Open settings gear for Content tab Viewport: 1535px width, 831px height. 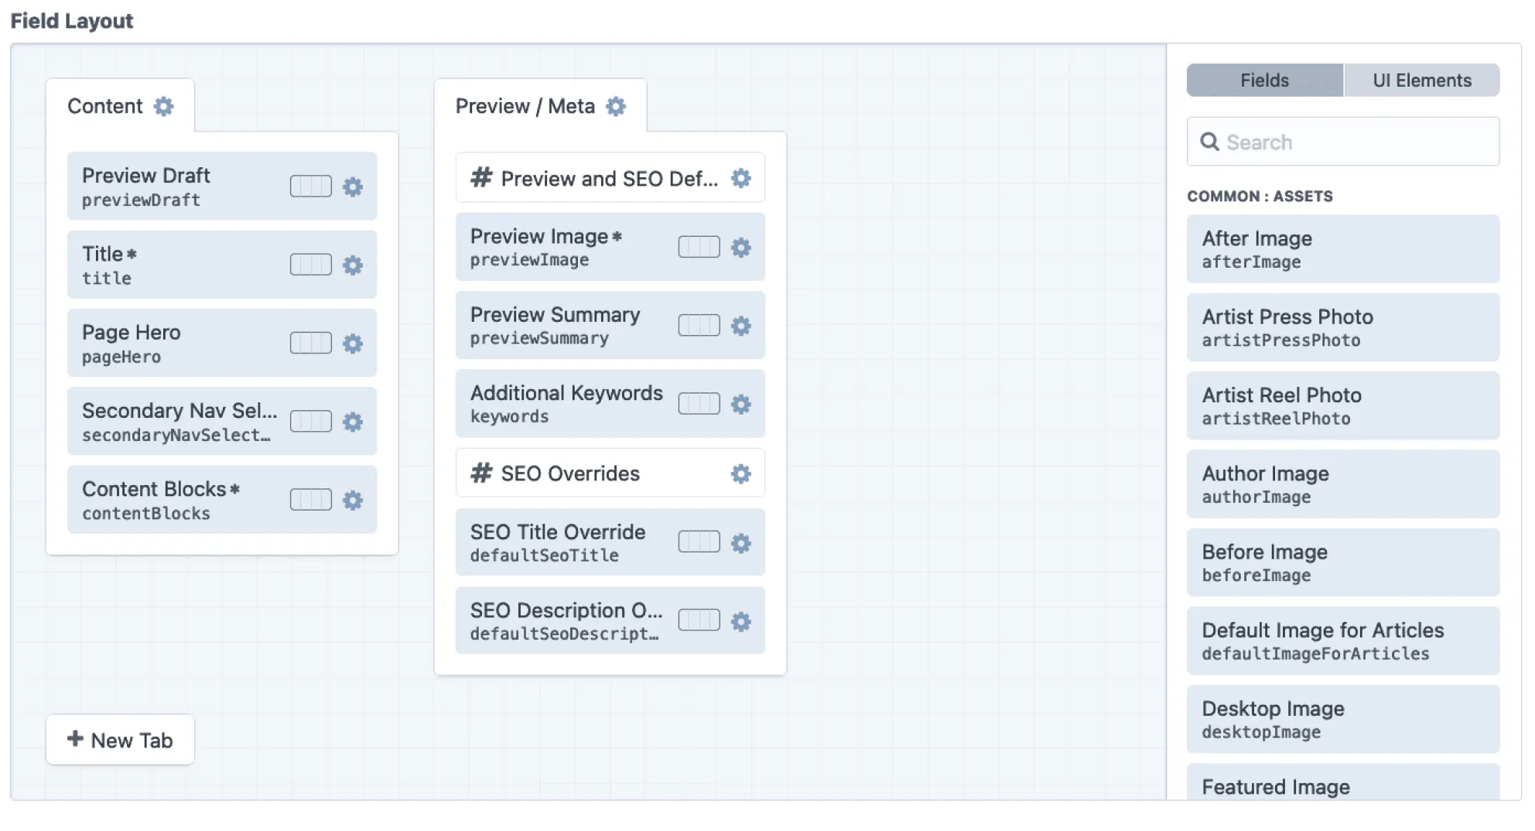coord(163,106)
